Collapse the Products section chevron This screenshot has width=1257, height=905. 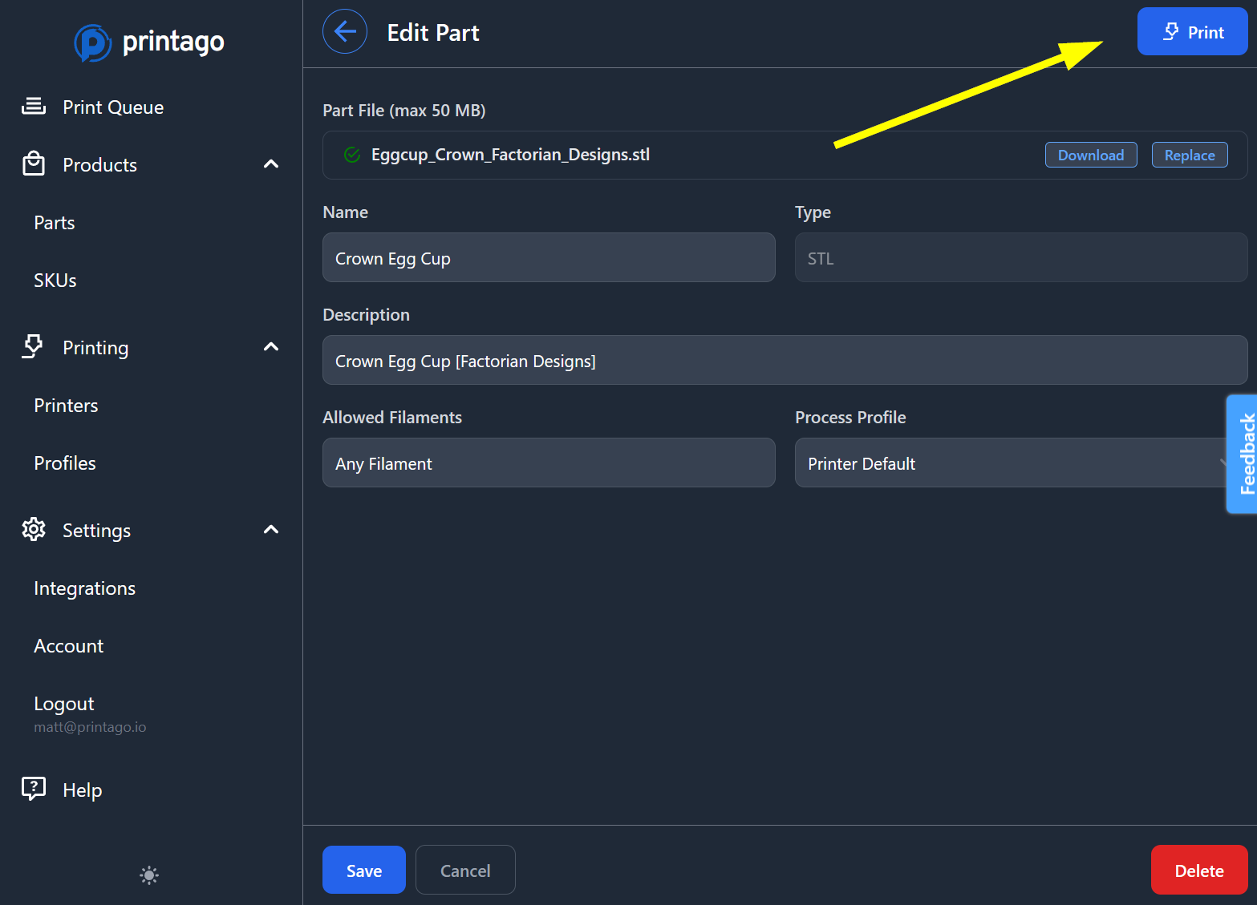(x=271, y=164)
